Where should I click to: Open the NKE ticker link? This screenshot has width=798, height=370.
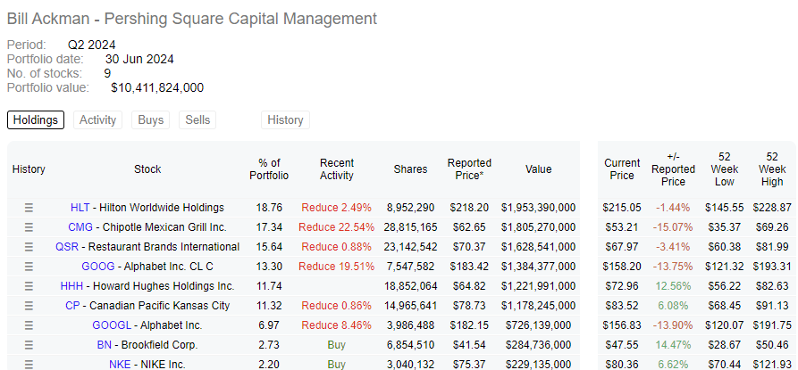pyautogui.click(x=120, y=365)
